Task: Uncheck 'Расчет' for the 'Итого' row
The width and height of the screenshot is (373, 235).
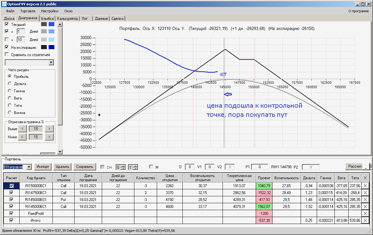Action: pos(11,220)
